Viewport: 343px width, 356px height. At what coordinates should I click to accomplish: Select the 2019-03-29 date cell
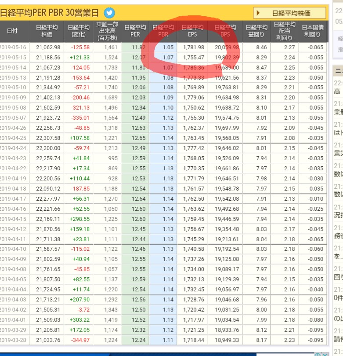[13, 330]
